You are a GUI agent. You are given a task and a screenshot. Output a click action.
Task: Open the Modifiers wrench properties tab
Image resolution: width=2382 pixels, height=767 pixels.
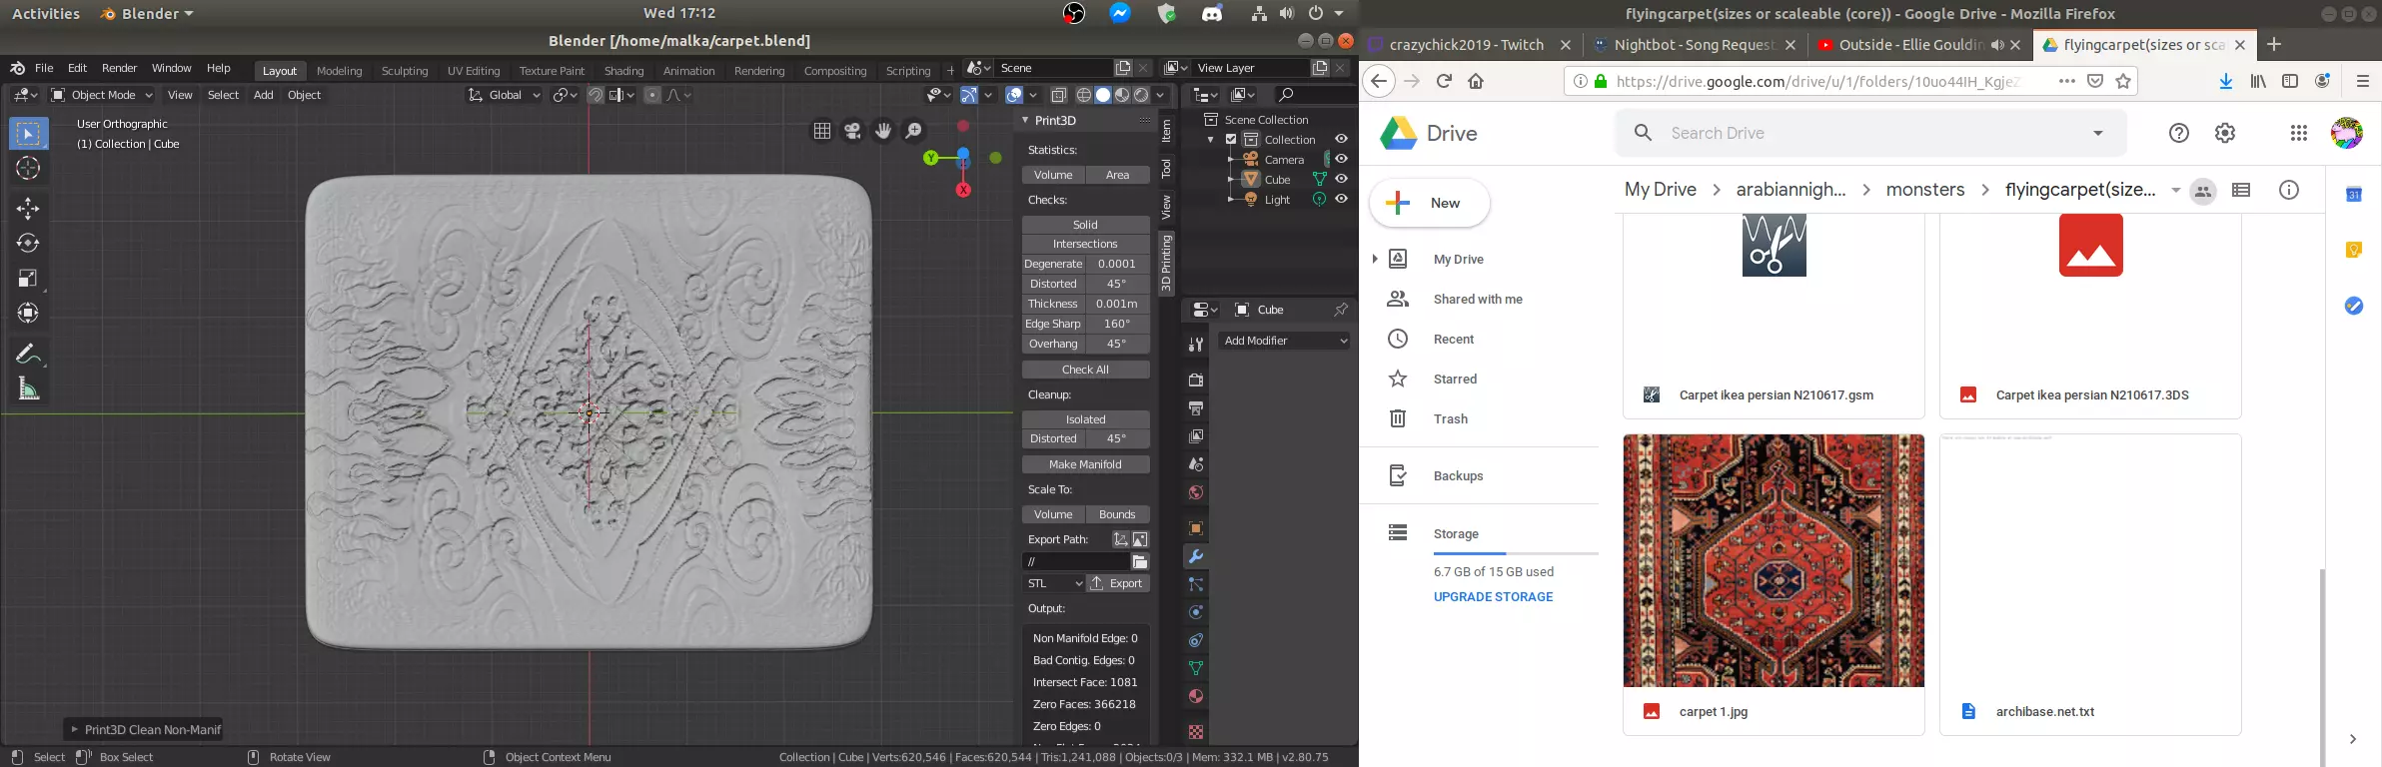(1195, 556)
